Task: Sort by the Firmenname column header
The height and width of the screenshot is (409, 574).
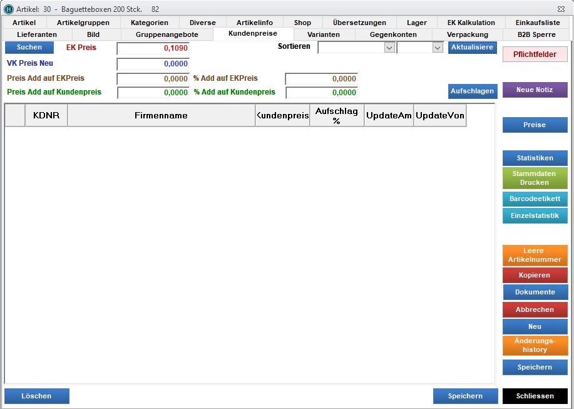Action: point(161,115)
